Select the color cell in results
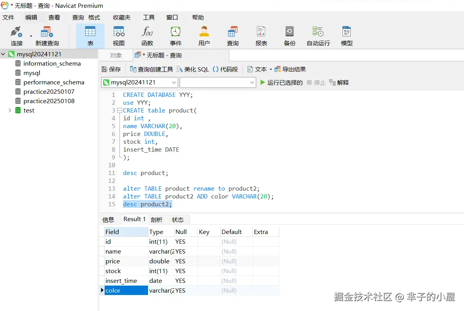Viewport: 464px width, 311px height. [126, 291]
